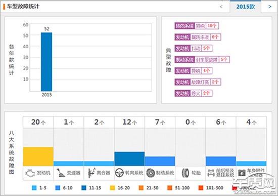Open the 制动系统 刹车泵故障 5个 fault tag

(x=202, y=60)
